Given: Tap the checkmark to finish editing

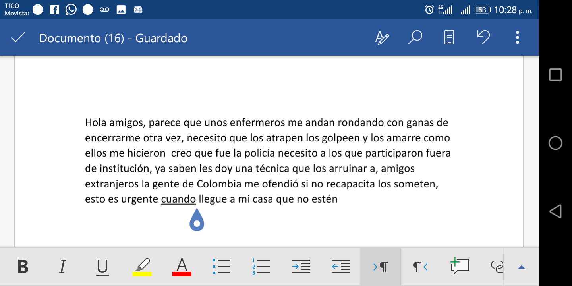Looking at the screenshot, I should click(18, 38).
